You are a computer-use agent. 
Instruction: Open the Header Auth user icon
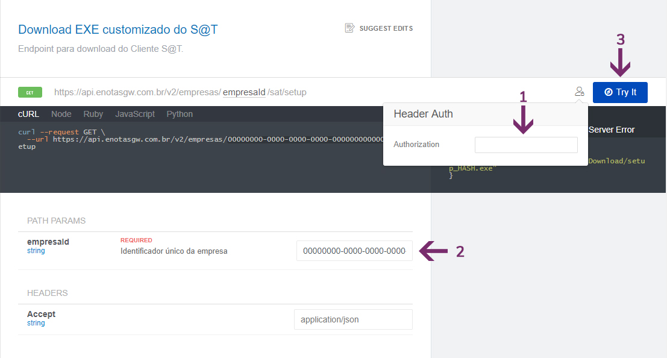click(579, 91)
